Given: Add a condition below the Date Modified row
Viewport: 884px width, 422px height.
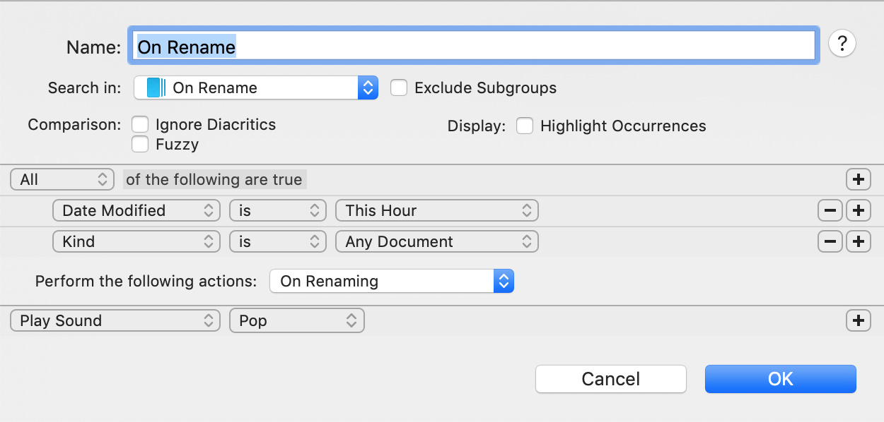Looking at the screenshot, I should tap(859, 210).
